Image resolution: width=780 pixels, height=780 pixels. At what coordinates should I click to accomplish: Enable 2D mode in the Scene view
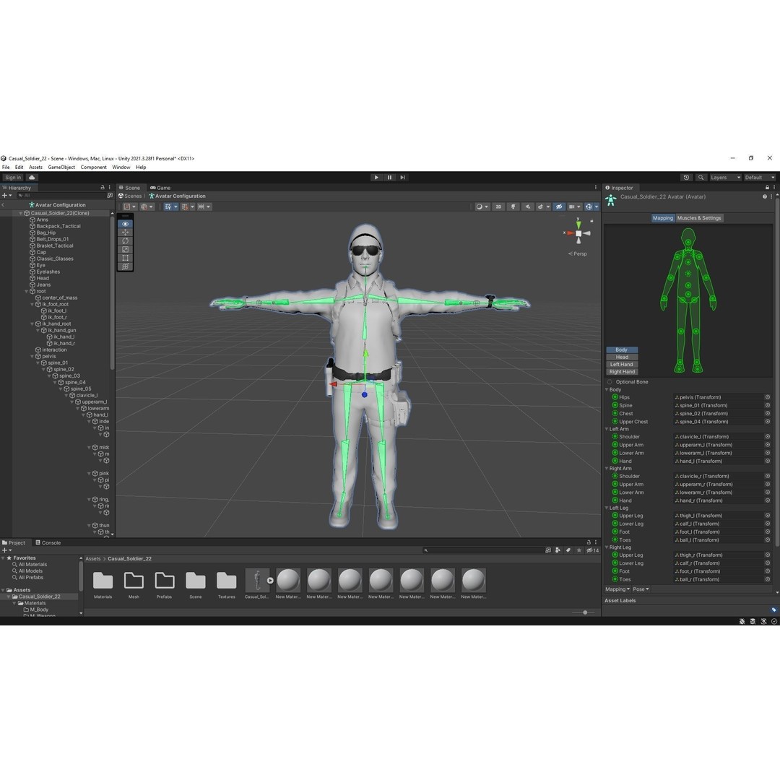point(498,207)
